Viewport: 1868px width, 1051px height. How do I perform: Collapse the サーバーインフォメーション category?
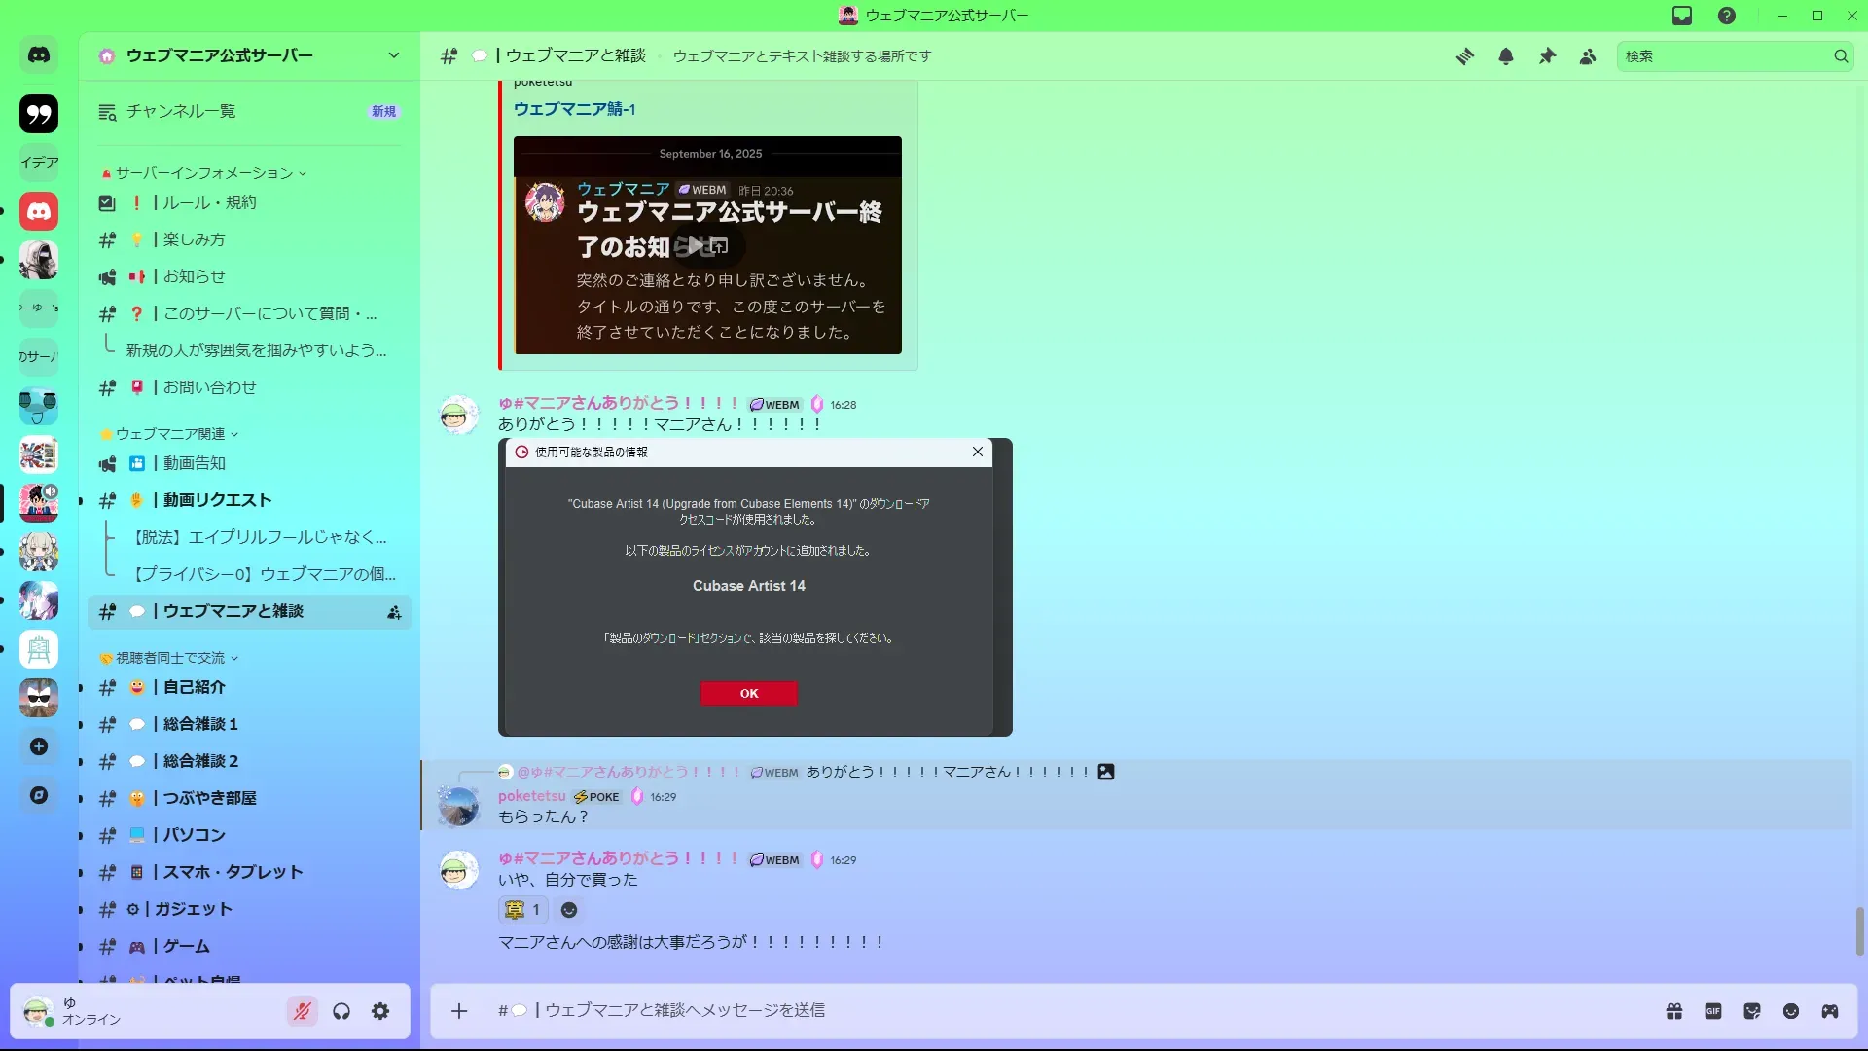click(204, 173)
